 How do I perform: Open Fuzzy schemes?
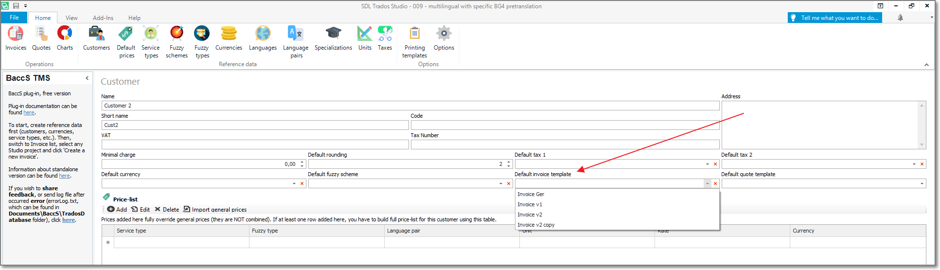pyautogui.click(x=177, y=42)
